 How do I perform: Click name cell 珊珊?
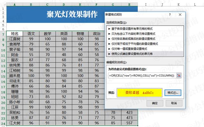coord(15,91)
